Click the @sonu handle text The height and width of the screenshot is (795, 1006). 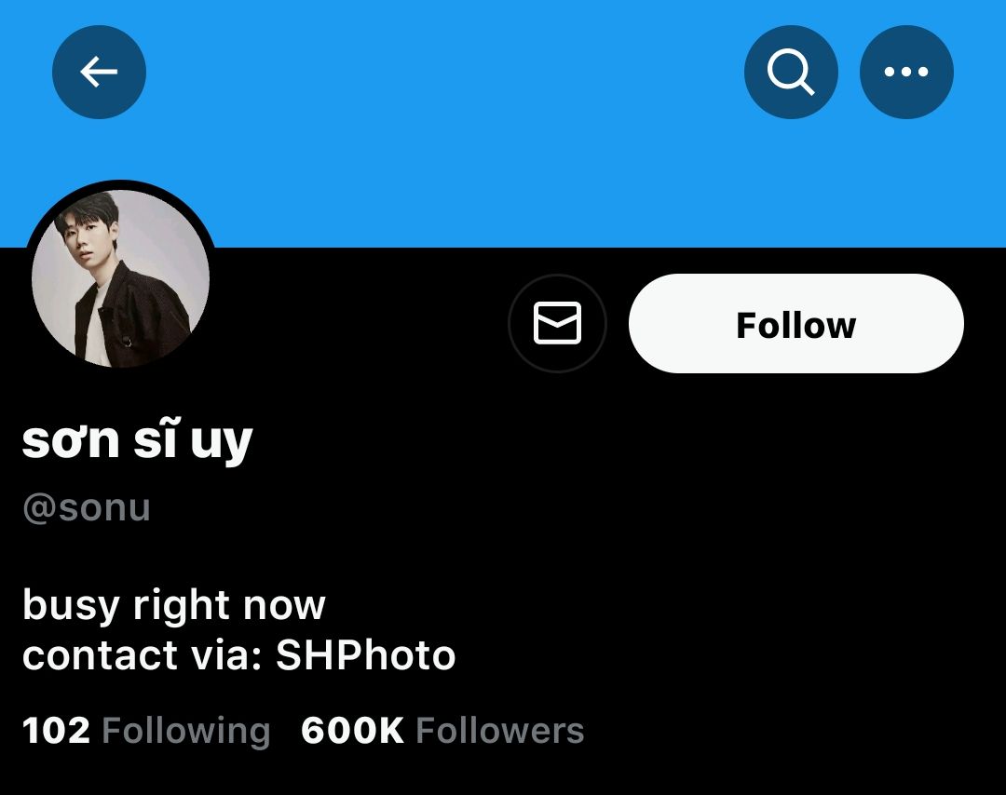[86, 508]
